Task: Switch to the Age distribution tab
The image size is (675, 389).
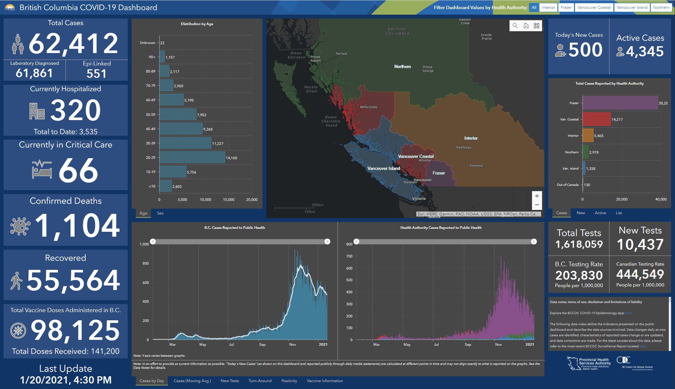Action: 143,213
